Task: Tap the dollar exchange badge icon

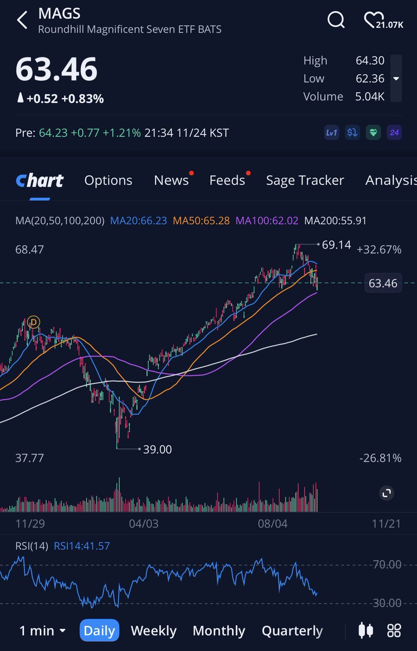Action: click(352, 133)
